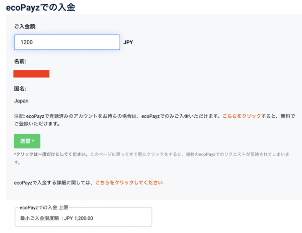Submit the deposit with the green 送信 button
302x233 pixels.
click(x=27, y=141)
